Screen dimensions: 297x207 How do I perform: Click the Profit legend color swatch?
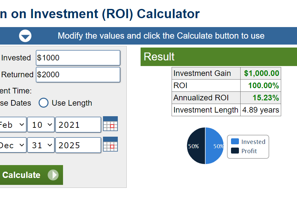235,151
